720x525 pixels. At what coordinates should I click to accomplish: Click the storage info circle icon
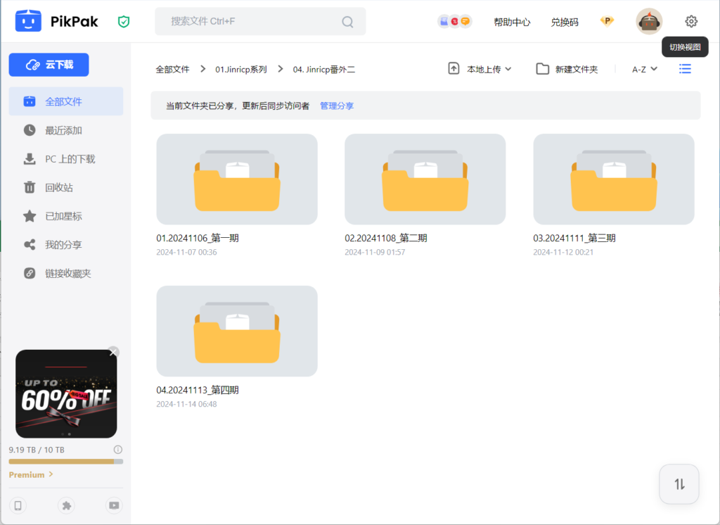[x=118, y=450]
